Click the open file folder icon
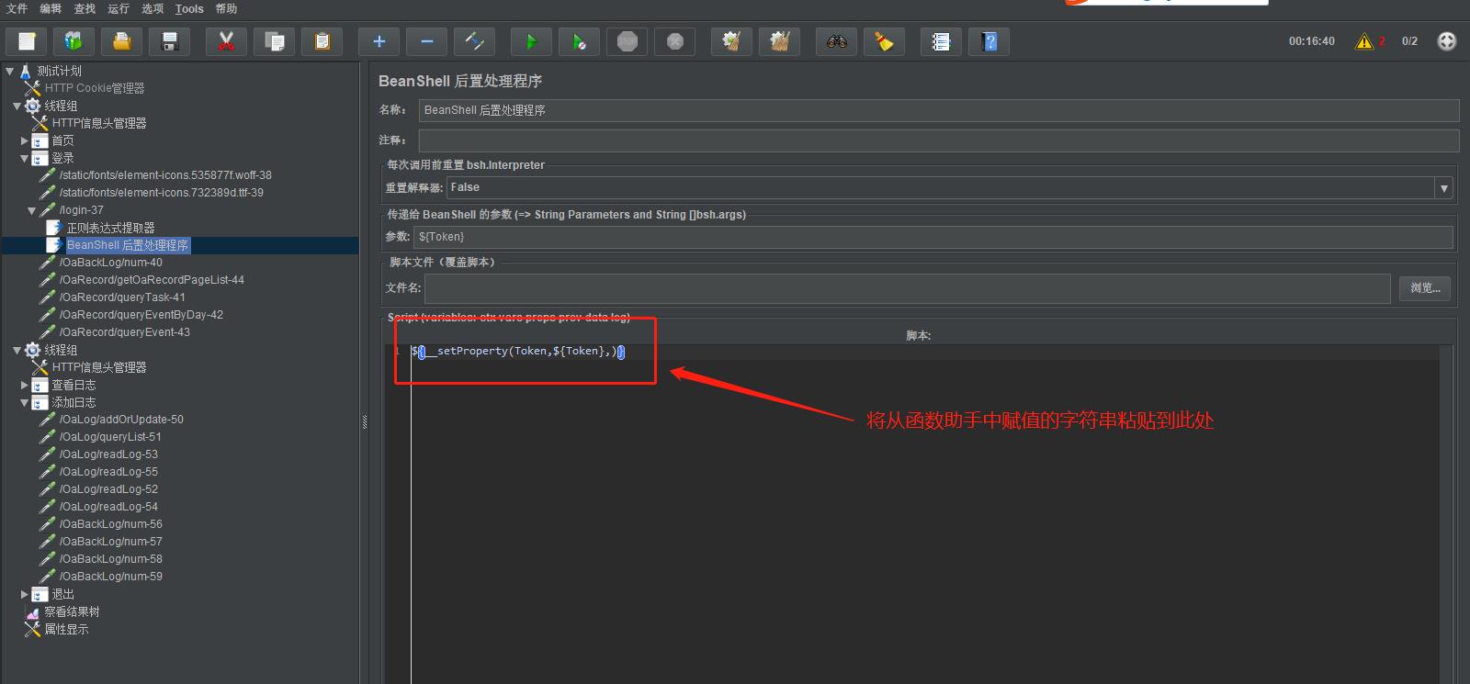 point(122,41)
